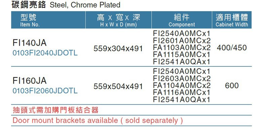Click the red Door mount brackets note
This screenshot has width=269, height=131.
coord(98,121)
